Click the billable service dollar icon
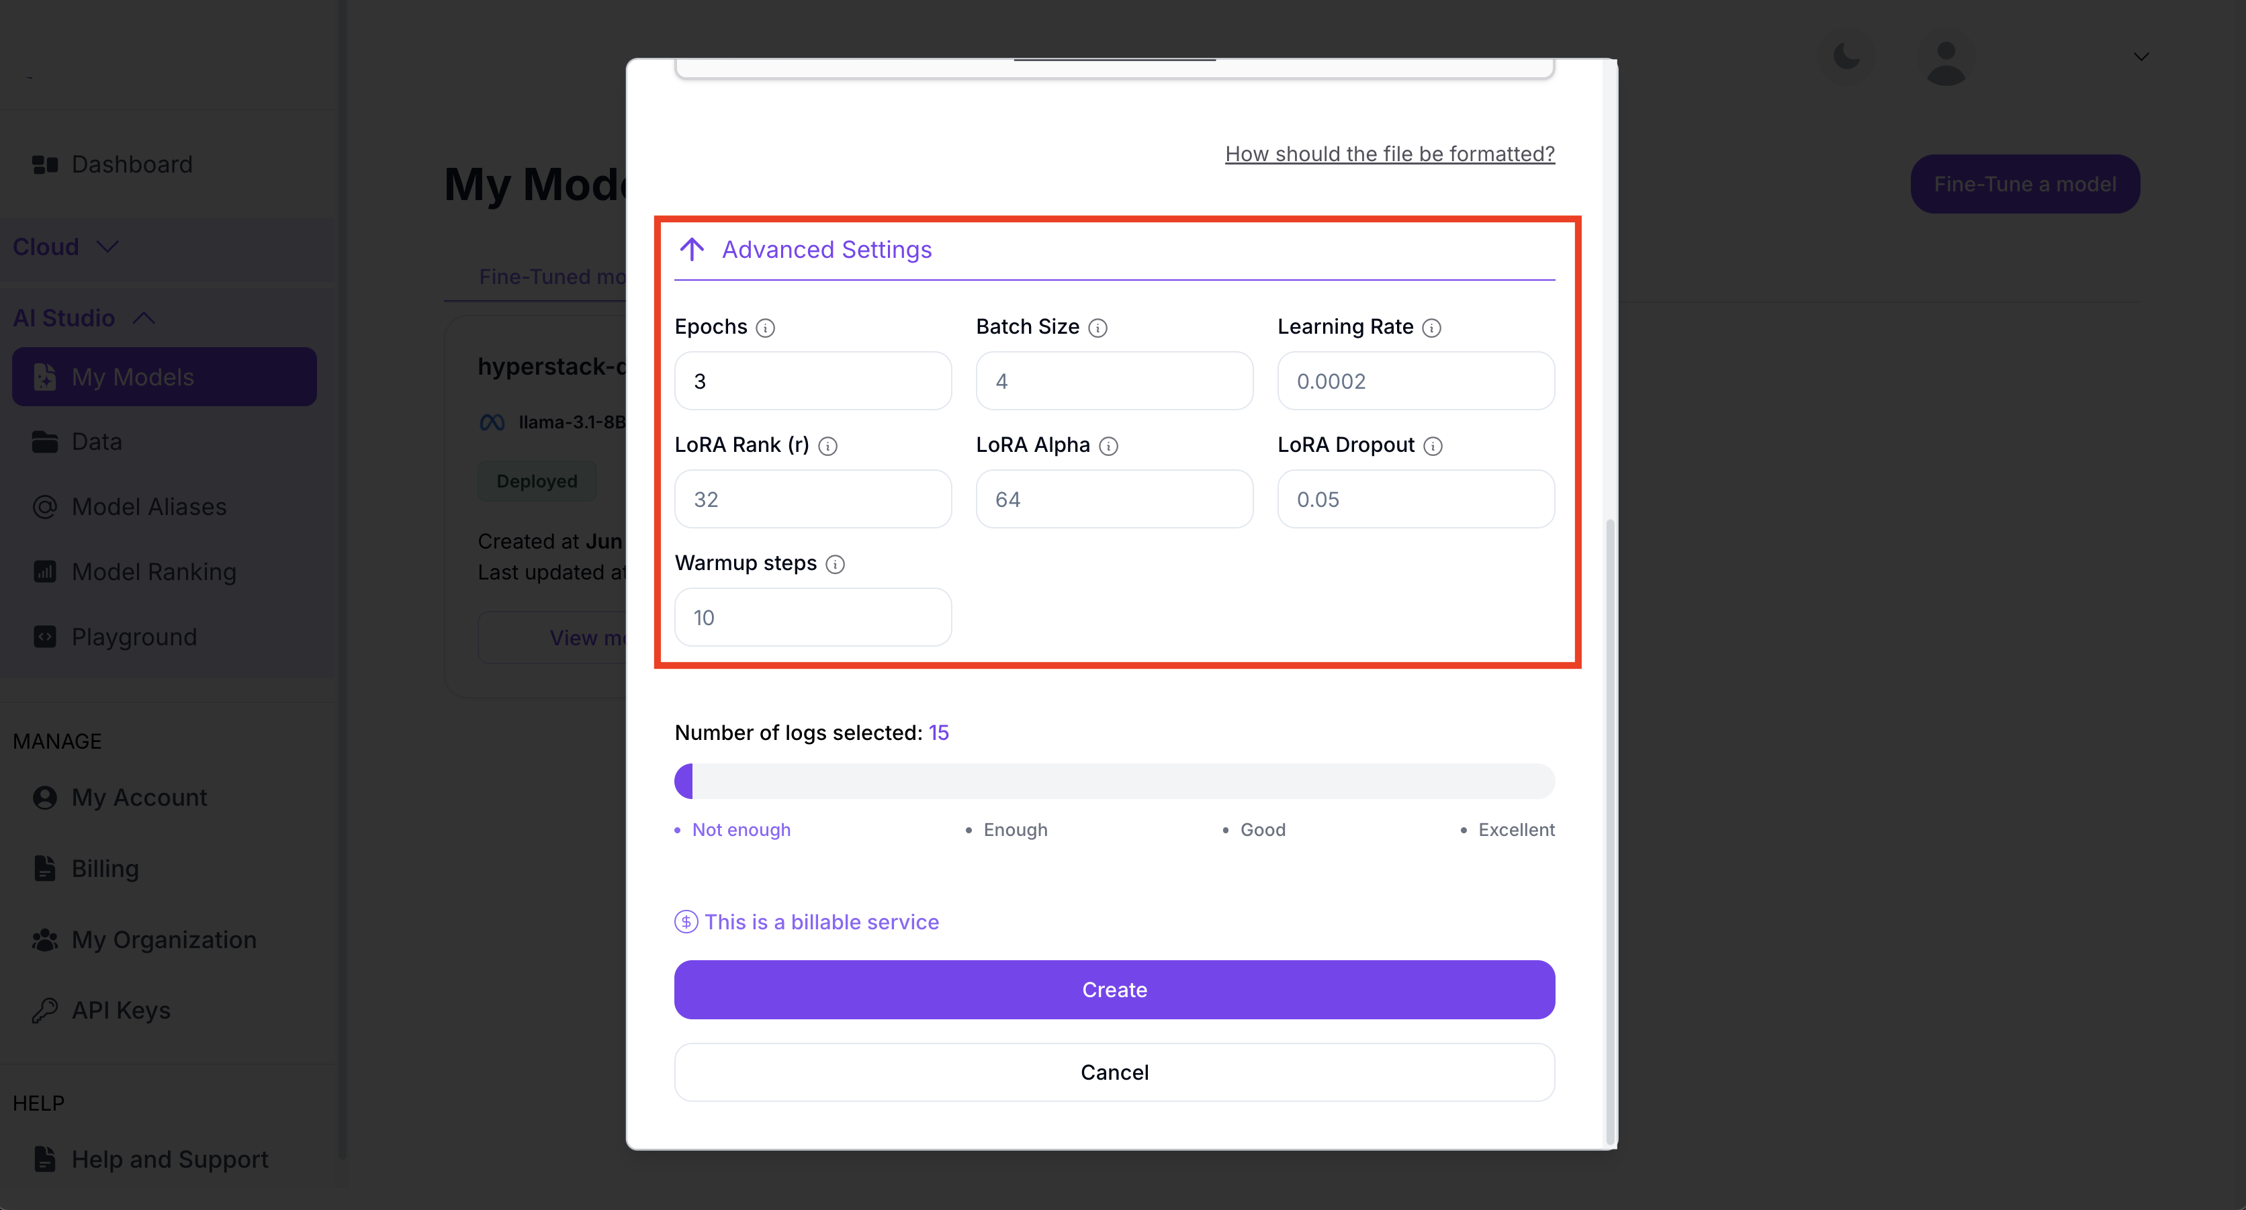Viewport: 2246px width, 1210px height. [x=686, y=921]
